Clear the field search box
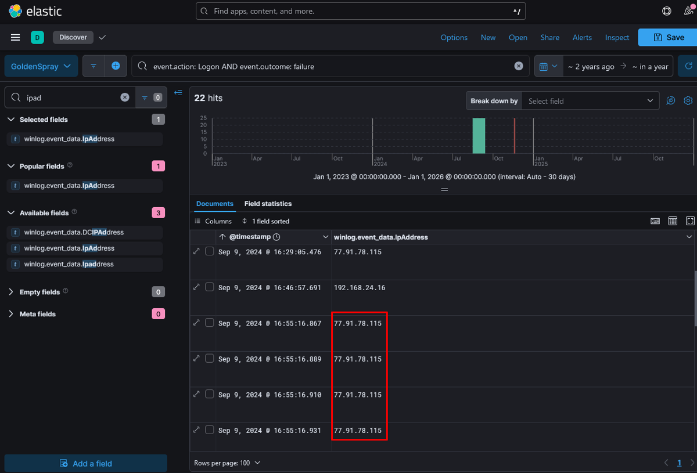Image resolution: width=697 pixels, height=473 pixels. tap(125, 98)
